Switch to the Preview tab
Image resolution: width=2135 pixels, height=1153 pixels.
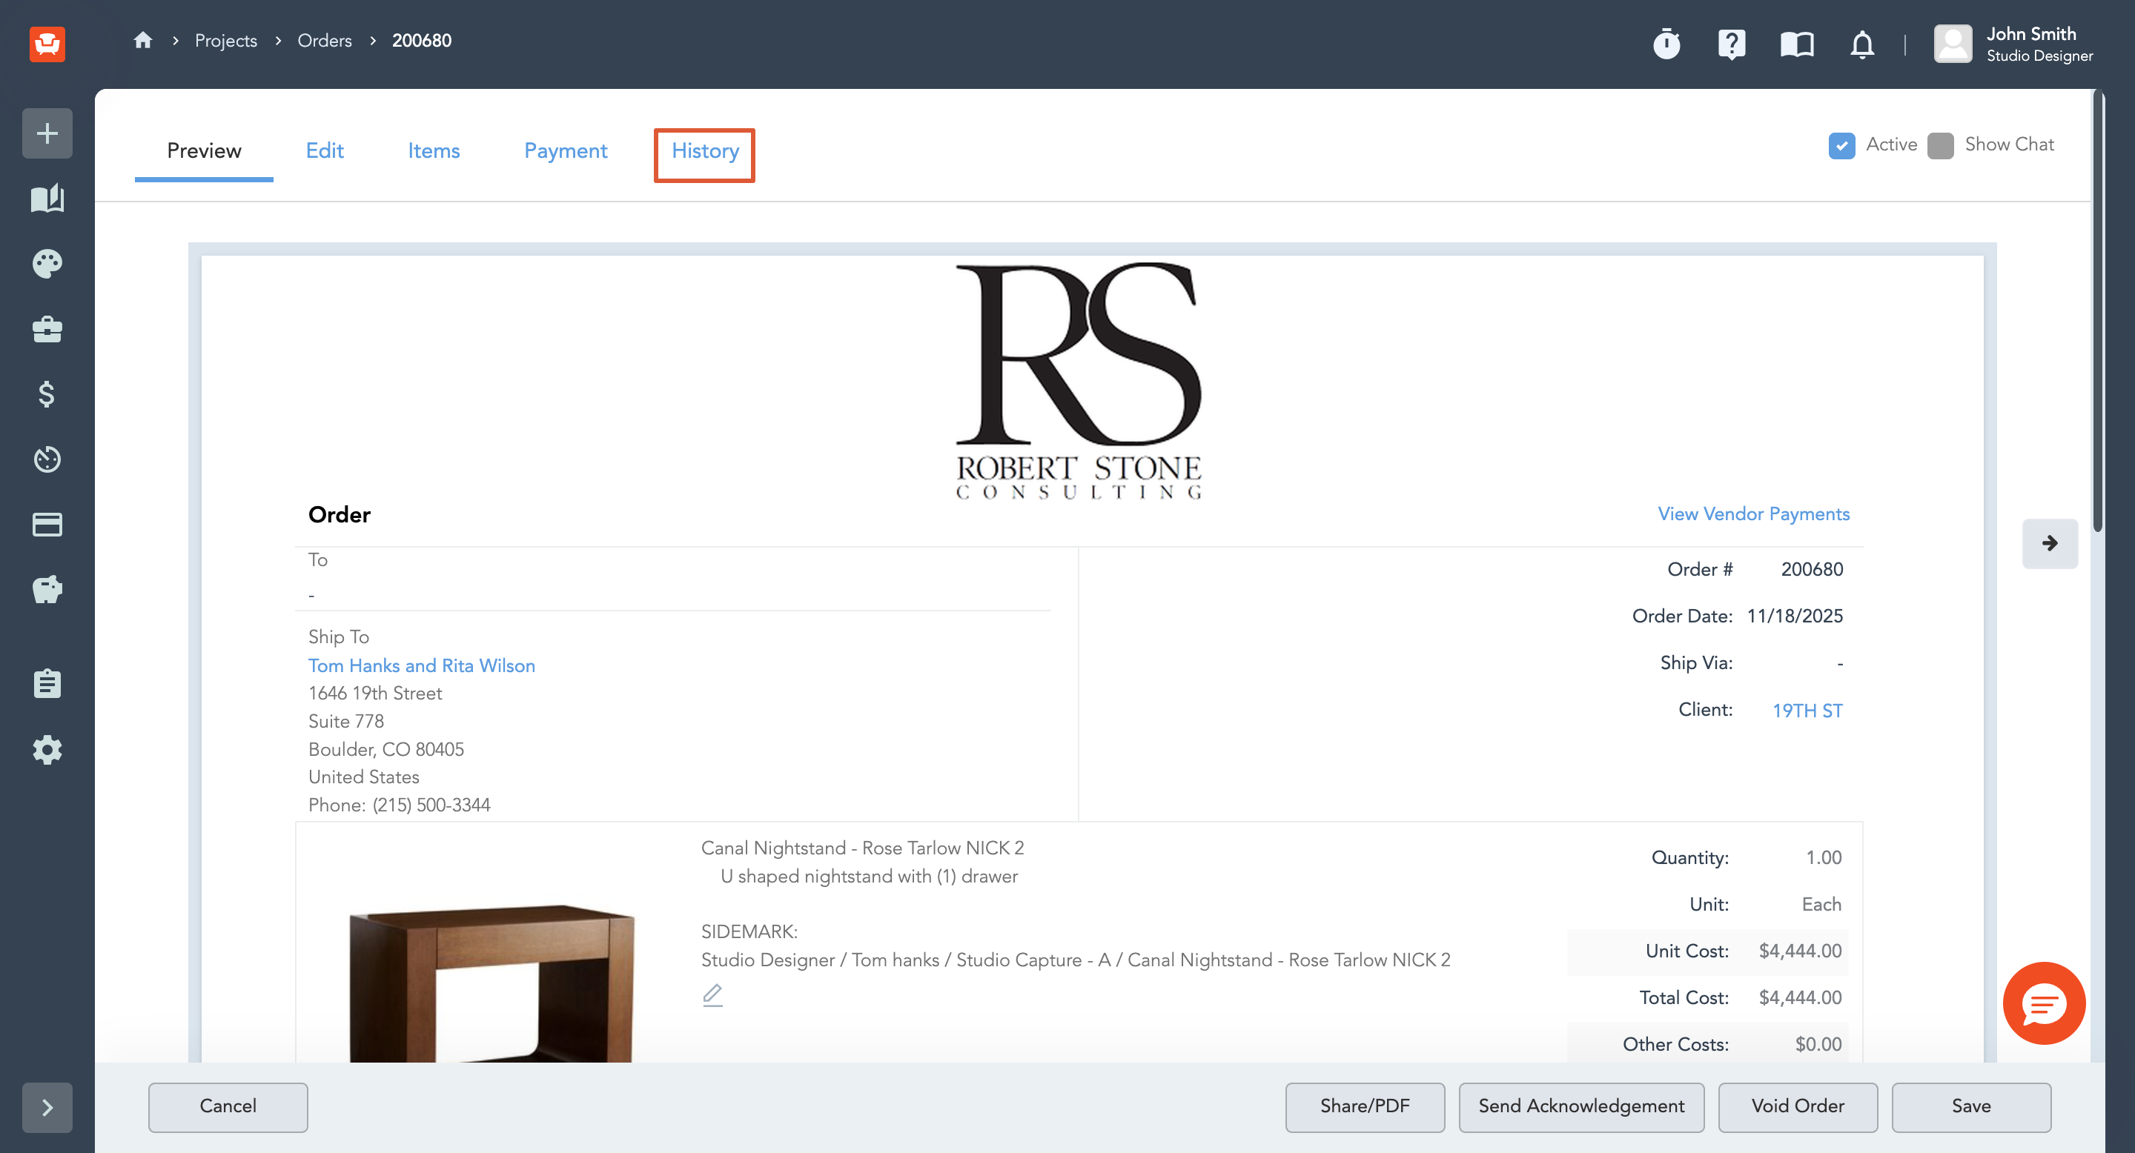tap(204, 150)
